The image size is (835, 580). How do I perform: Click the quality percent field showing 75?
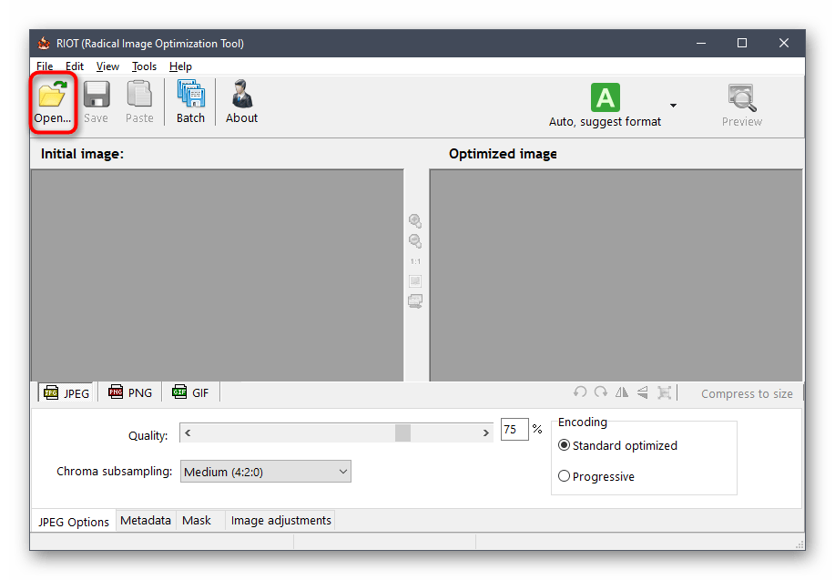click(514, 429)
